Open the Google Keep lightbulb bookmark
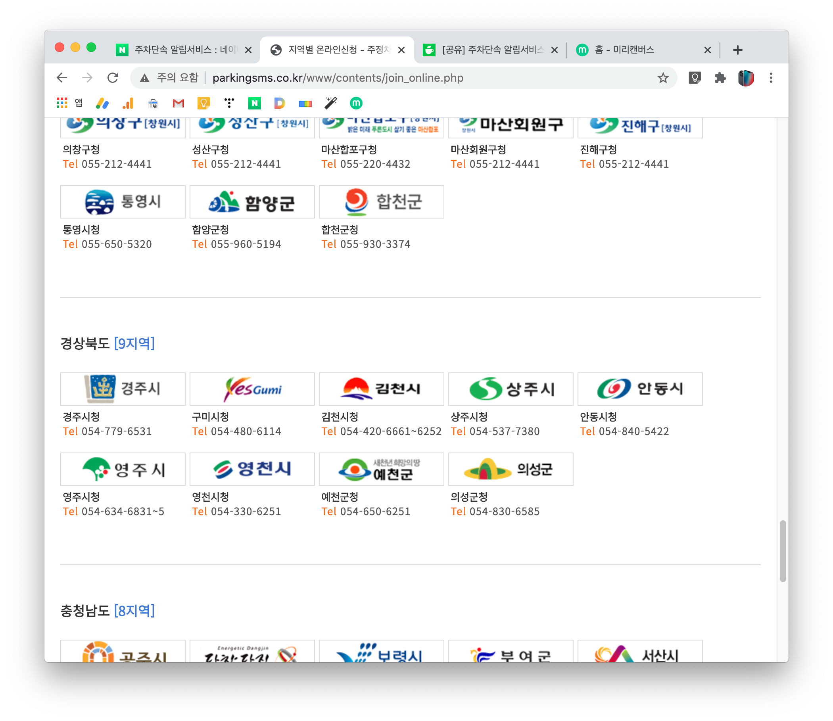Image resolution: width=833 pixels, height=721 pixels. tap(203, 104)
